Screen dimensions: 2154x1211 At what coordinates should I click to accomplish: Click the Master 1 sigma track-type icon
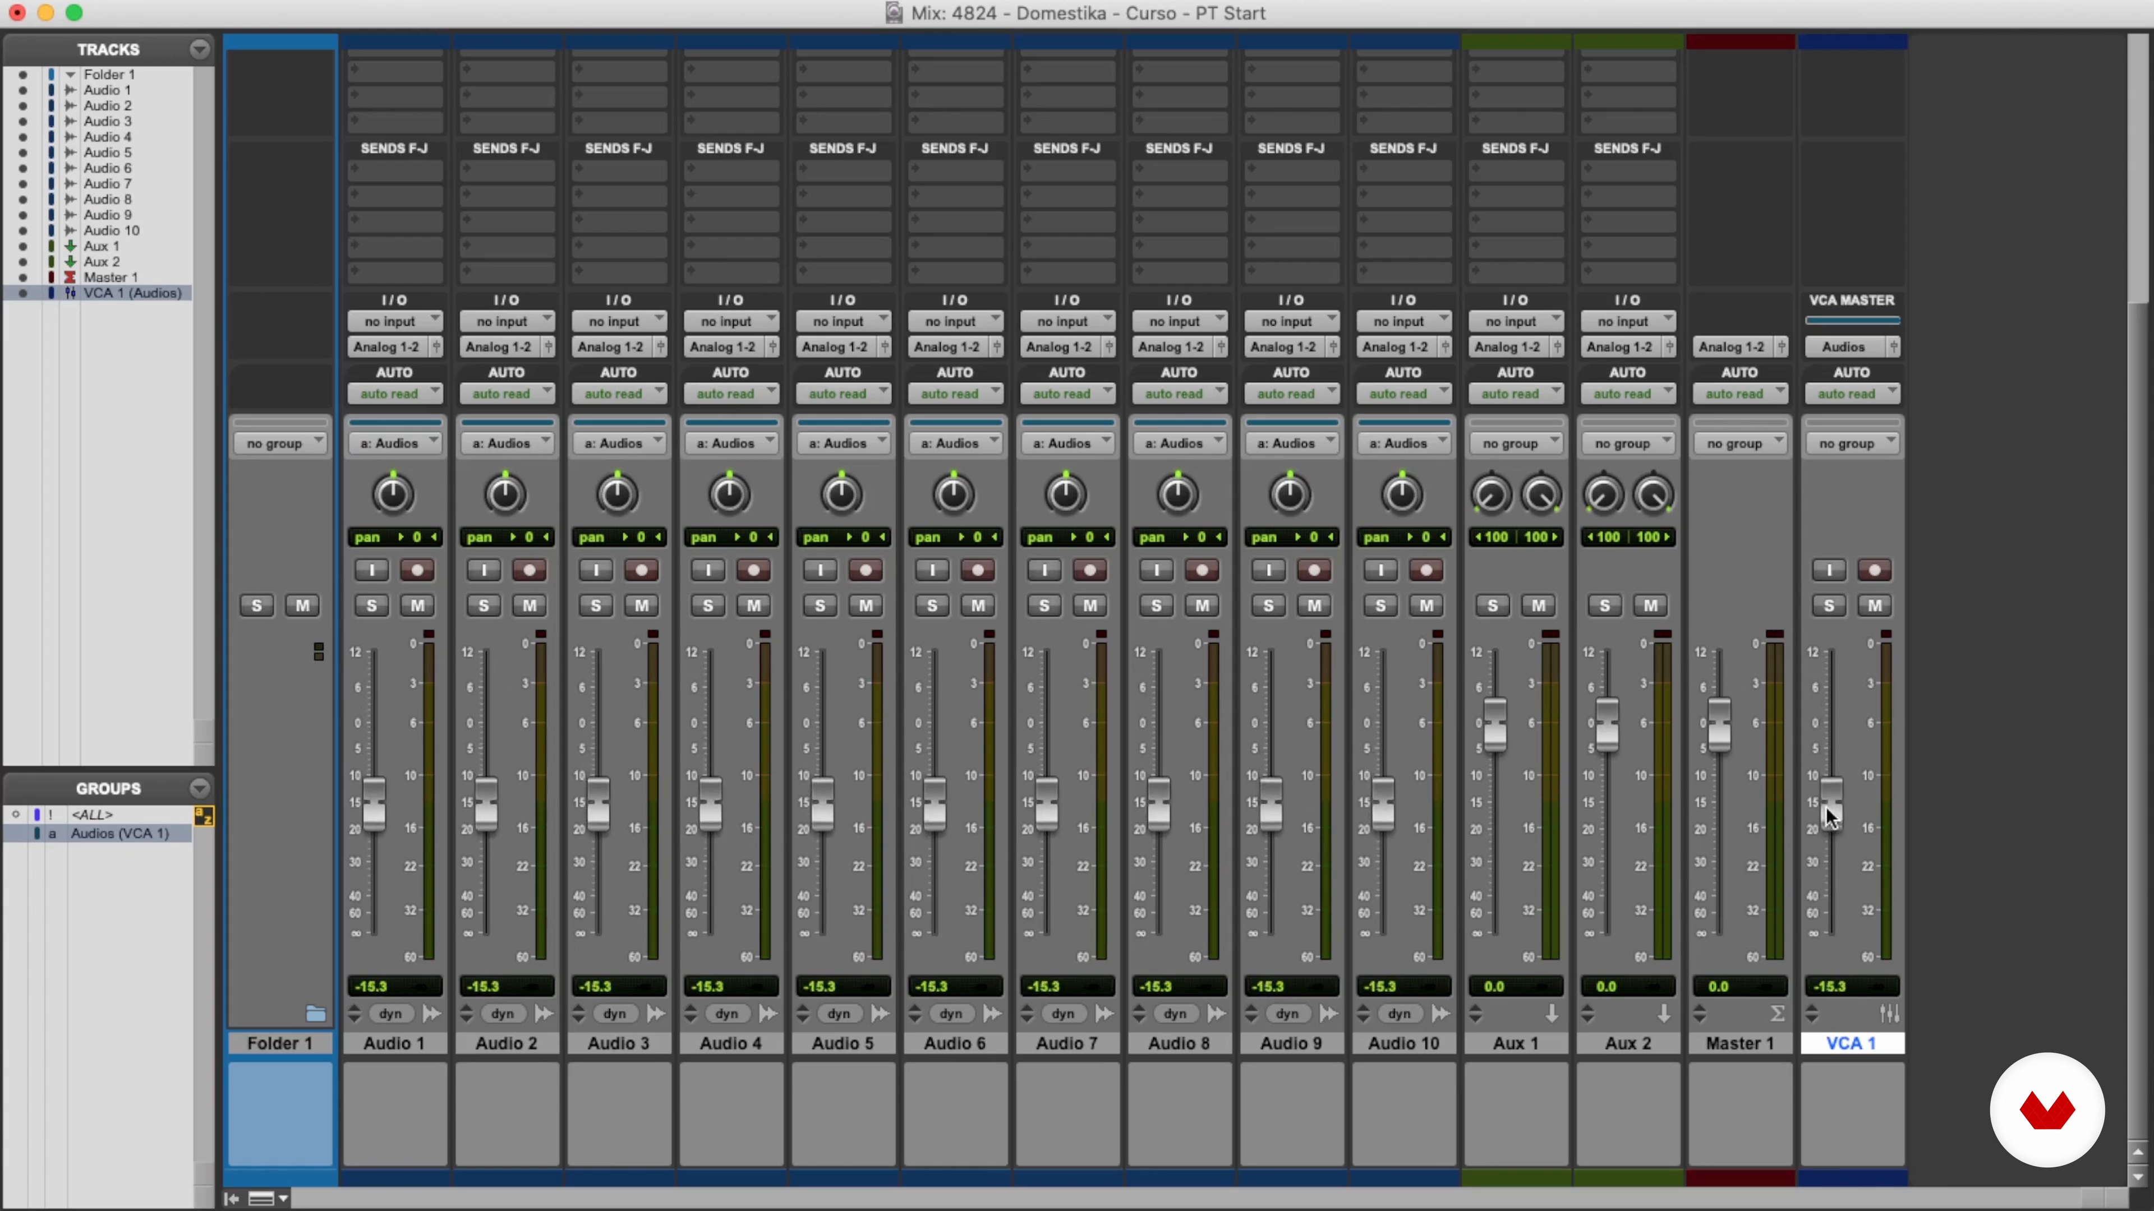point(1778,1014)
